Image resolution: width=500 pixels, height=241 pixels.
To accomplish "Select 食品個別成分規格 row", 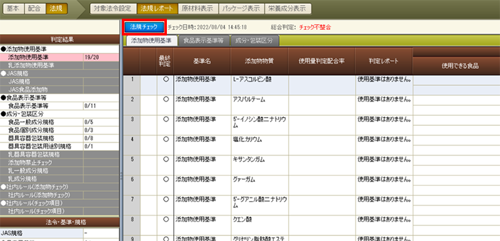I will 59,130.
